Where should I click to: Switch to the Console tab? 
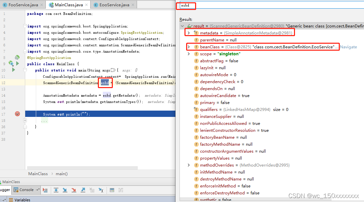26,190
